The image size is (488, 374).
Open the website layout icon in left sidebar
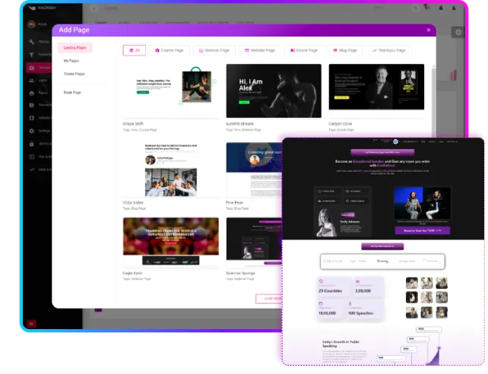32,118
